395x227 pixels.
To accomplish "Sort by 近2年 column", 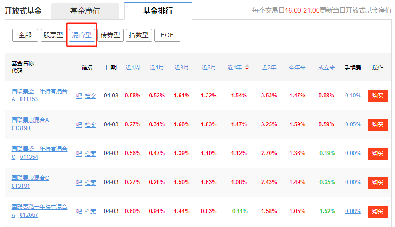I will pyautogui.click(x=269, y=68).
